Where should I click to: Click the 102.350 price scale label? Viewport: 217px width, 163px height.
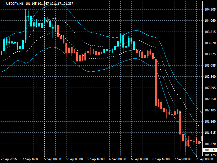(x=210, y=99)
